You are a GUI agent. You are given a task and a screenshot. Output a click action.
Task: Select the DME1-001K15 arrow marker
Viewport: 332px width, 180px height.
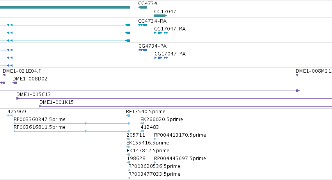point(41,106)
